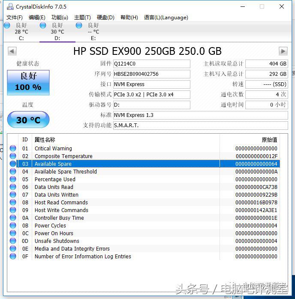Select the D: drive status tab
The height and width of the screenshot is (299, 295).
pos(57,31)
